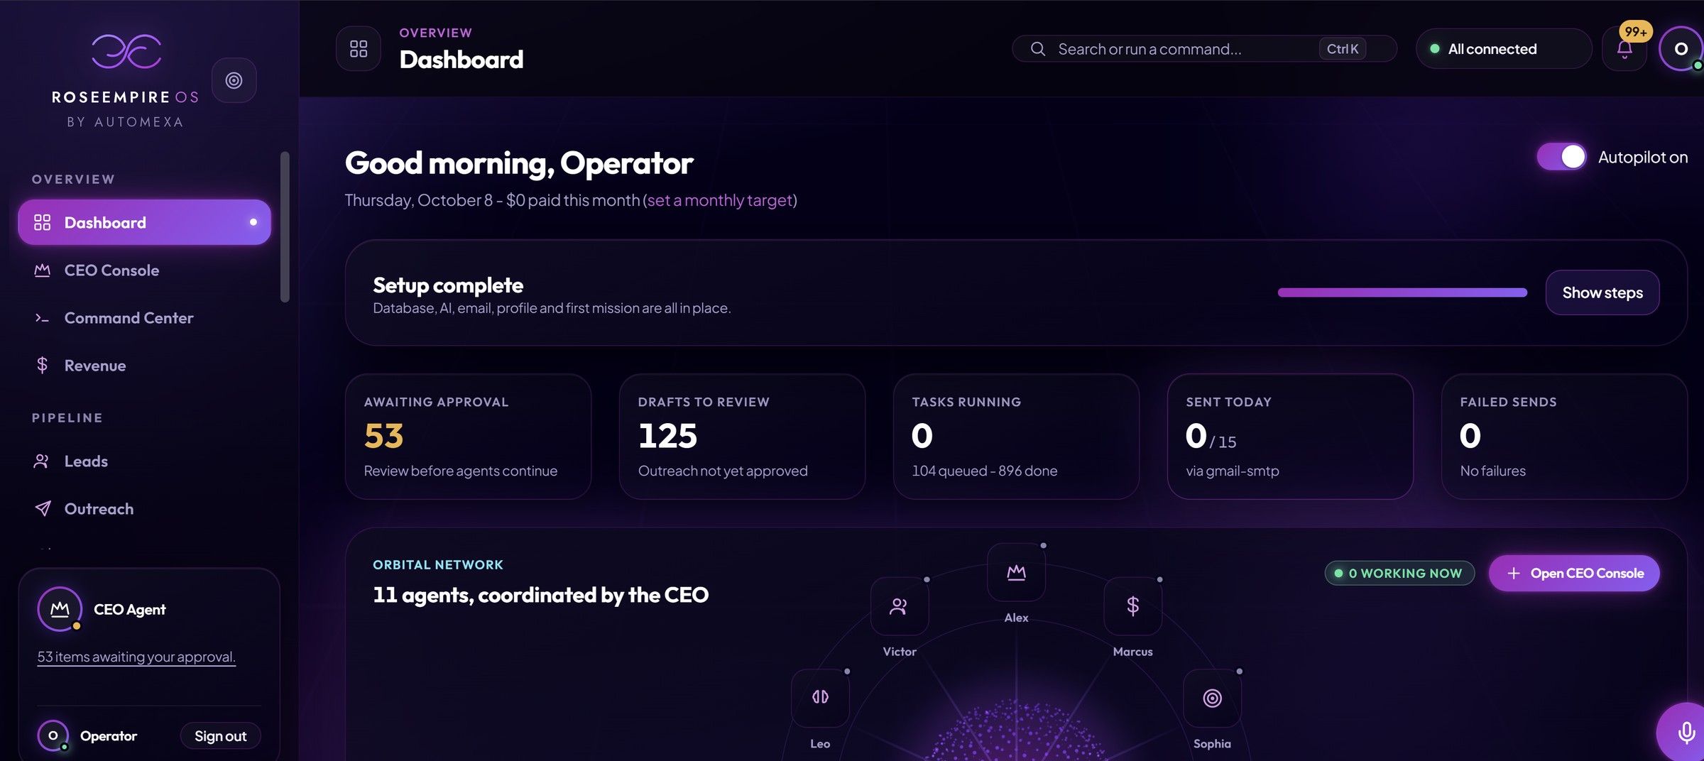This screenshot has height=761, width=1704.
Task: Click the grid icon beside the Dashboard title
Action: (359, 48)
